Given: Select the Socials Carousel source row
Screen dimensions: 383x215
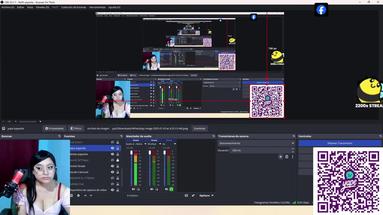Looking at the screenshot, I should click(x=95, y=172).
